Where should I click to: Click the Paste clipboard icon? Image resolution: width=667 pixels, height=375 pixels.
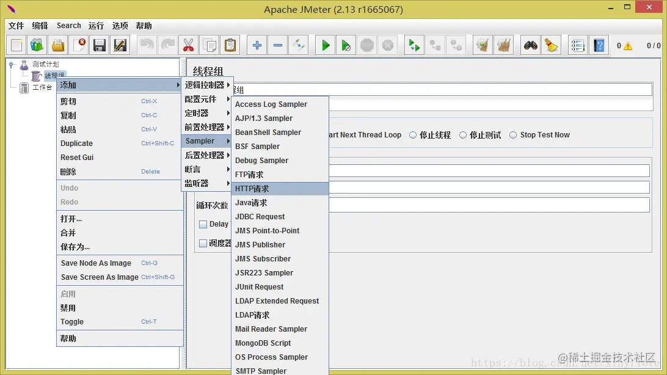(230, 45)
